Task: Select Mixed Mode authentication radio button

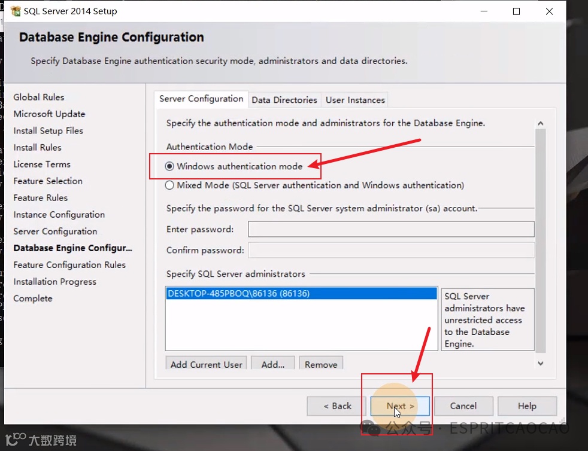Action: point(169,185)
